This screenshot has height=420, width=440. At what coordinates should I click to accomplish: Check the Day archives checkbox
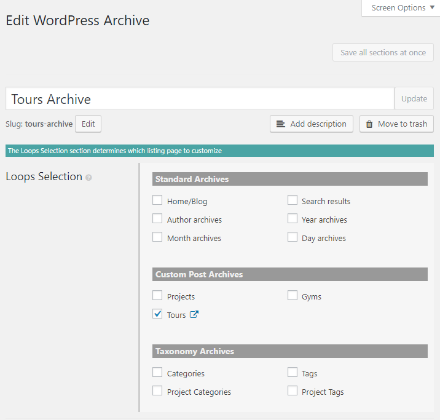(x=293, y=237)
